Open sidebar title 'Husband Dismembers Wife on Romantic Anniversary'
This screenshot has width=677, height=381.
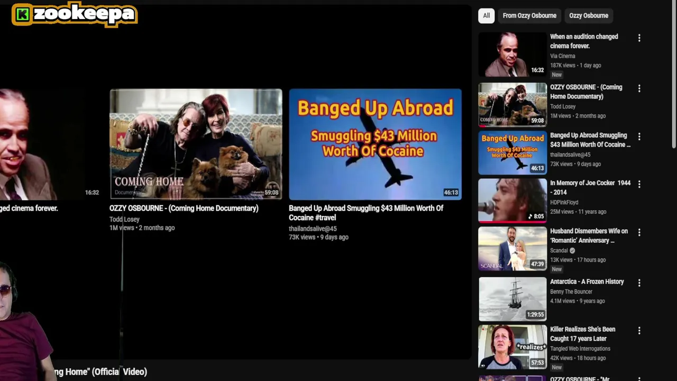click(589, 235)
